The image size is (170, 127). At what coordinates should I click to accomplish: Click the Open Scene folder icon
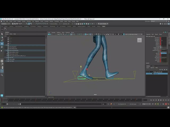coord(15,24)
